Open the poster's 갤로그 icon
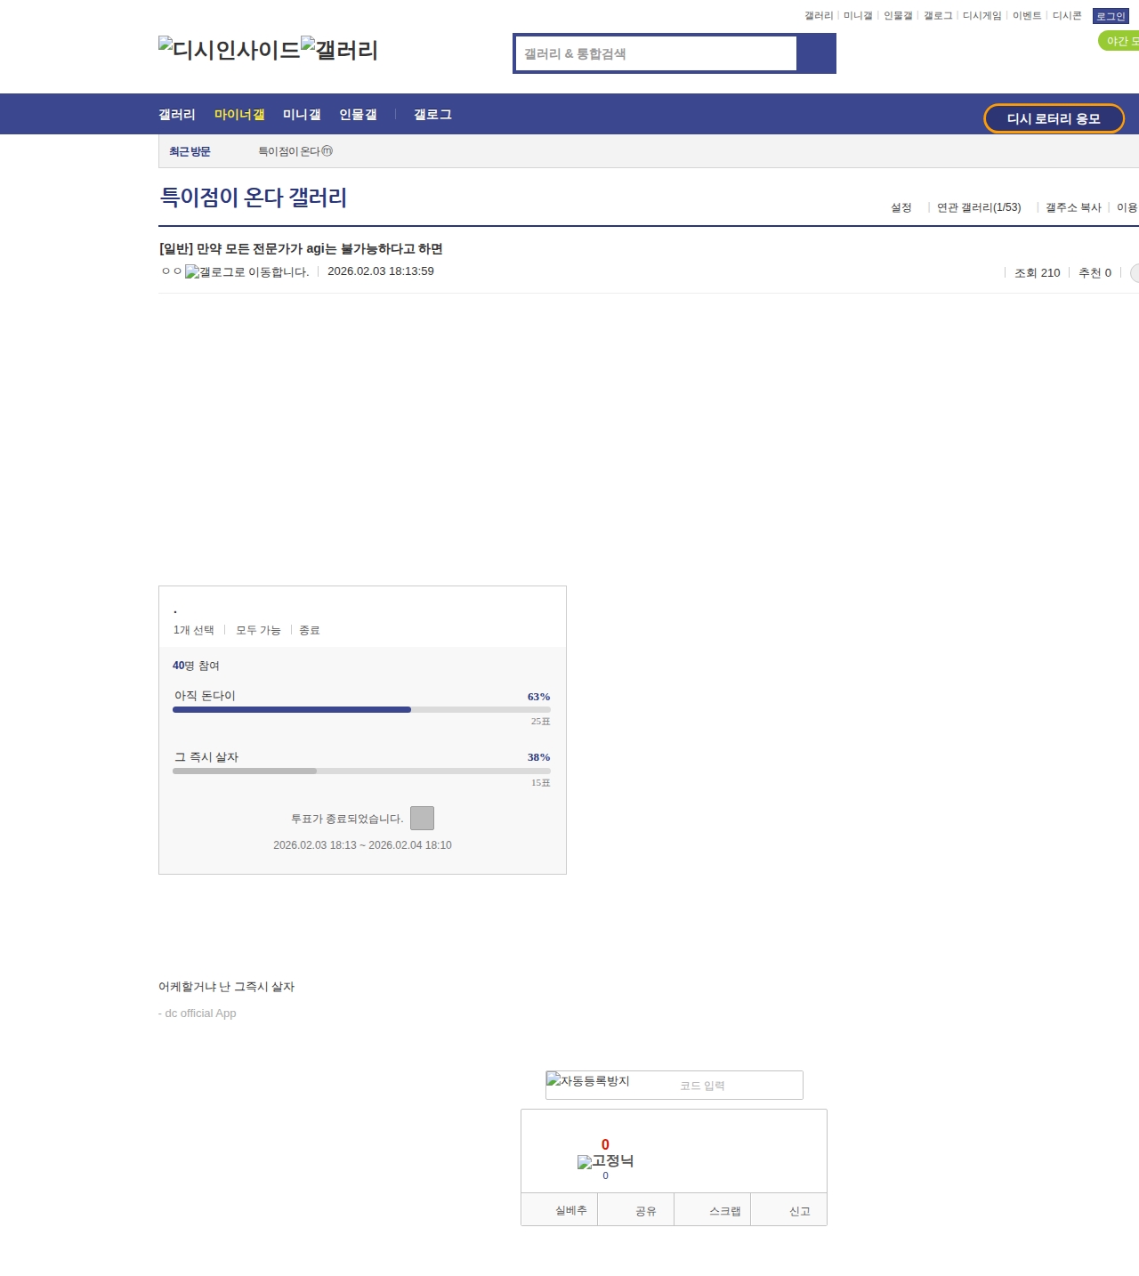1139x1276 pixels. (x=246, y=272)
